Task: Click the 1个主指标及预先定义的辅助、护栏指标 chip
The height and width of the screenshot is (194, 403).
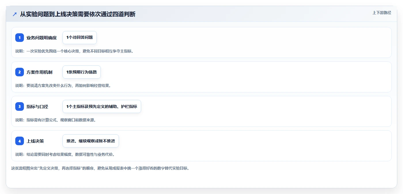Action: [102, 106]
